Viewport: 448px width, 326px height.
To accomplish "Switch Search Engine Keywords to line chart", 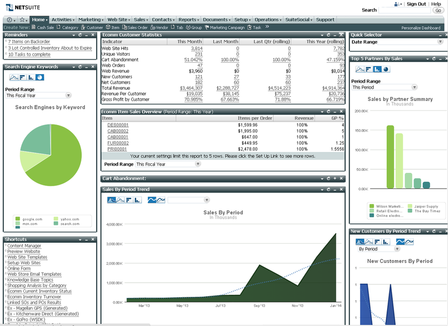I will (x=14, y=77).
